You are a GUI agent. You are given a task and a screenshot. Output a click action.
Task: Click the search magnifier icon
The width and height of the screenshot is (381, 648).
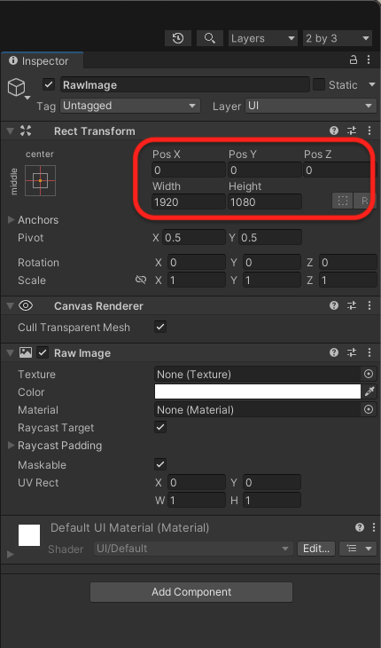click(x=210, y=38)
